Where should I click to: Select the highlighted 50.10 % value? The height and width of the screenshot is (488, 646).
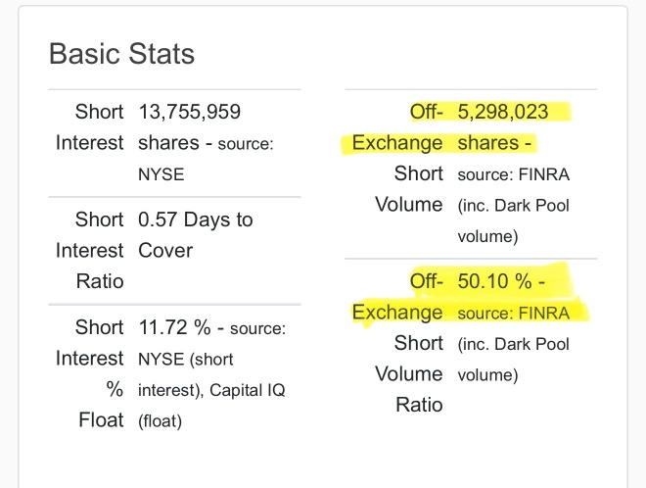tap(495, 281)
